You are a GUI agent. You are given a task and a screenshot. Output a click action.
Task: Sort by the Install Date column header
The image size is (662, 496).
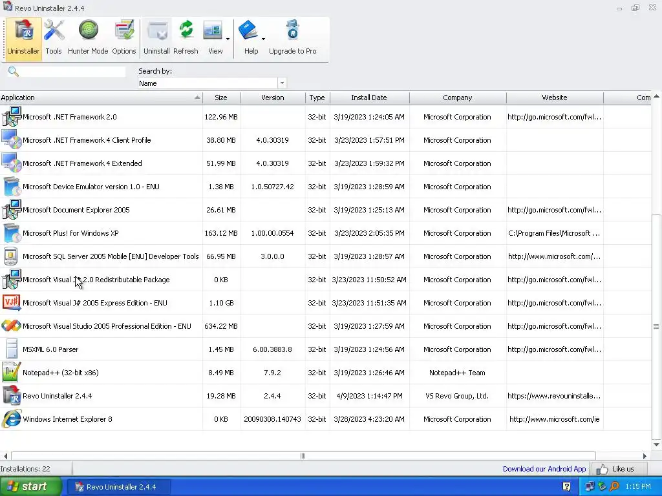(369, 98)
